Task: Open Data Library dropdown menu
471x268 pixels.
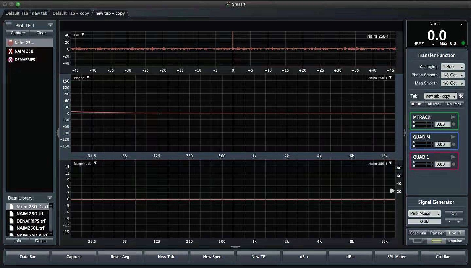Action: tap(50, 198)
